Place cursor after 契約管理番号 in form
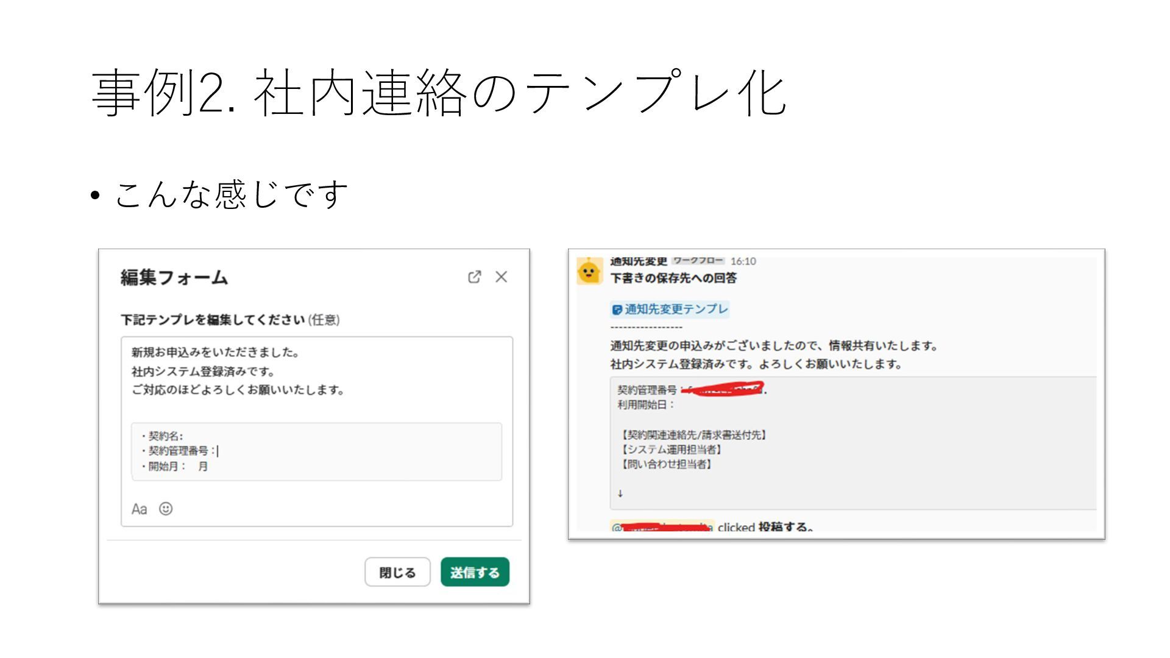This screenshot has width=1170, height=658. pos(218,451)
